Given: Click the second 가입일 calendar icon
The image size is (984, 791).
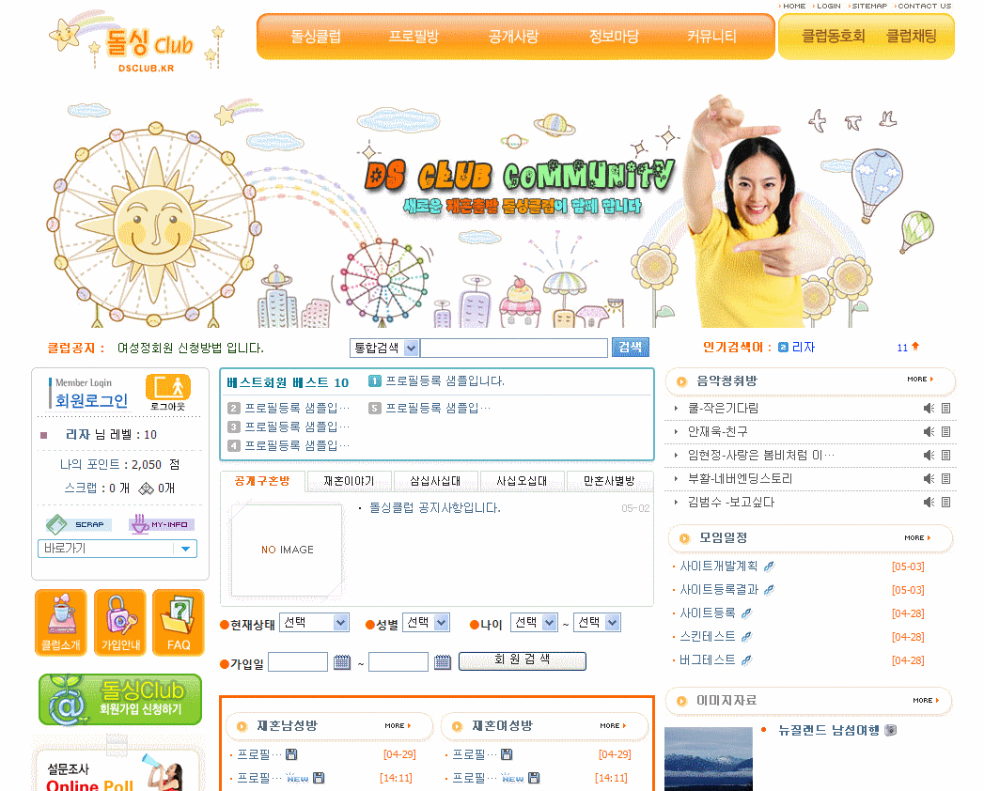Looking at the screenshot, I should [443, 661].
